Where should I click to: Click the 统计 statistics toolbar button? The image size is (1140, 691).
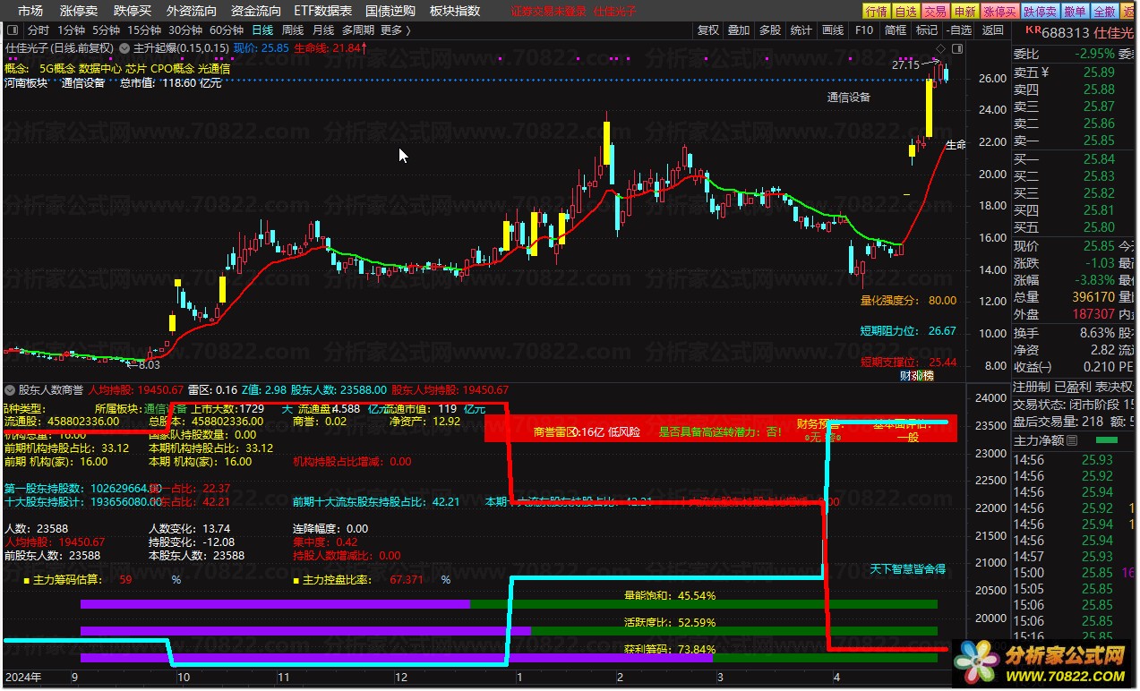(801, 30)
